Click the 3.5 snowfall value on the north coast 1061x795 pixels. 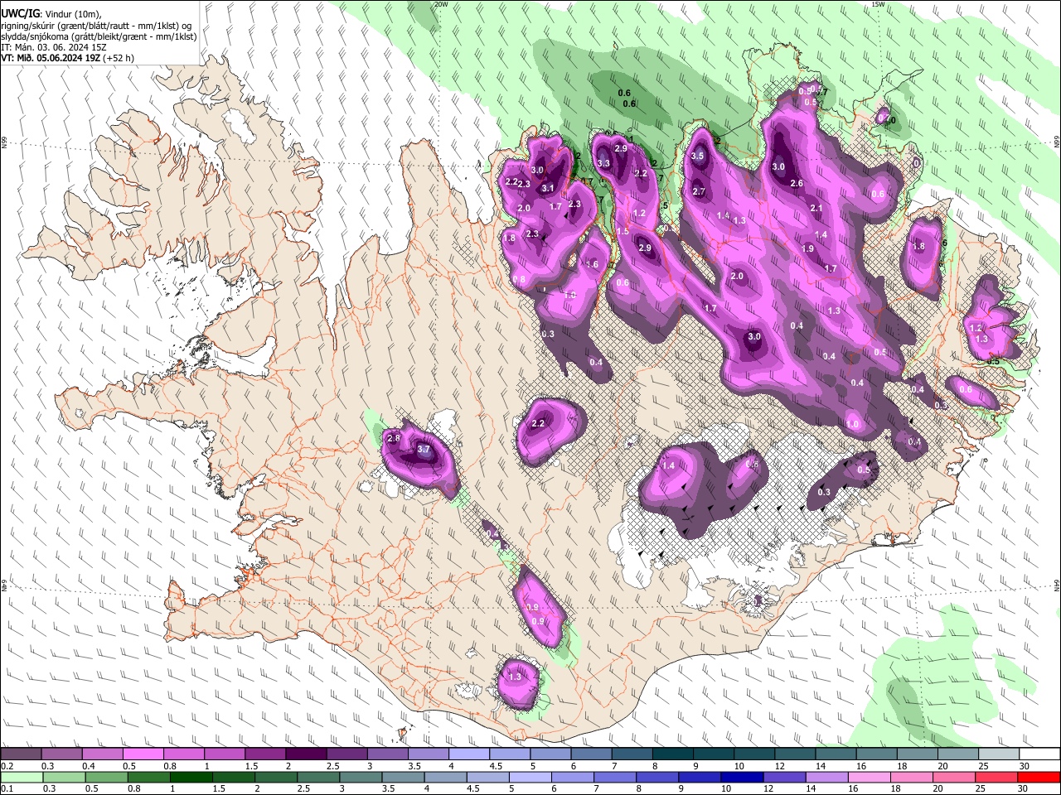point(697,157)
